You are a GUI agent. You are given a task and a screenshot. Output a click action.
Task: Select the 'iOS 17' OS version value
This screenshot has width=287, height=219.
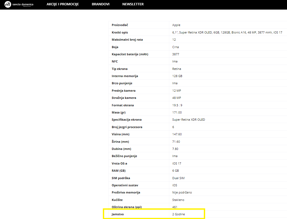[177, 163]
